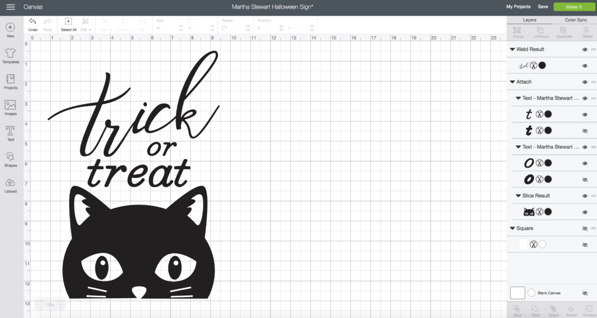Undo the last action
The image size is (597, 318).
(x=33, y=24)
